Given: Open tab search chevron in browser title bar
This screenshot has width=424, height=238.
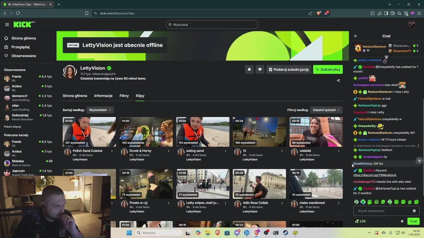Looking at the screenshot, I should [390, 4].
